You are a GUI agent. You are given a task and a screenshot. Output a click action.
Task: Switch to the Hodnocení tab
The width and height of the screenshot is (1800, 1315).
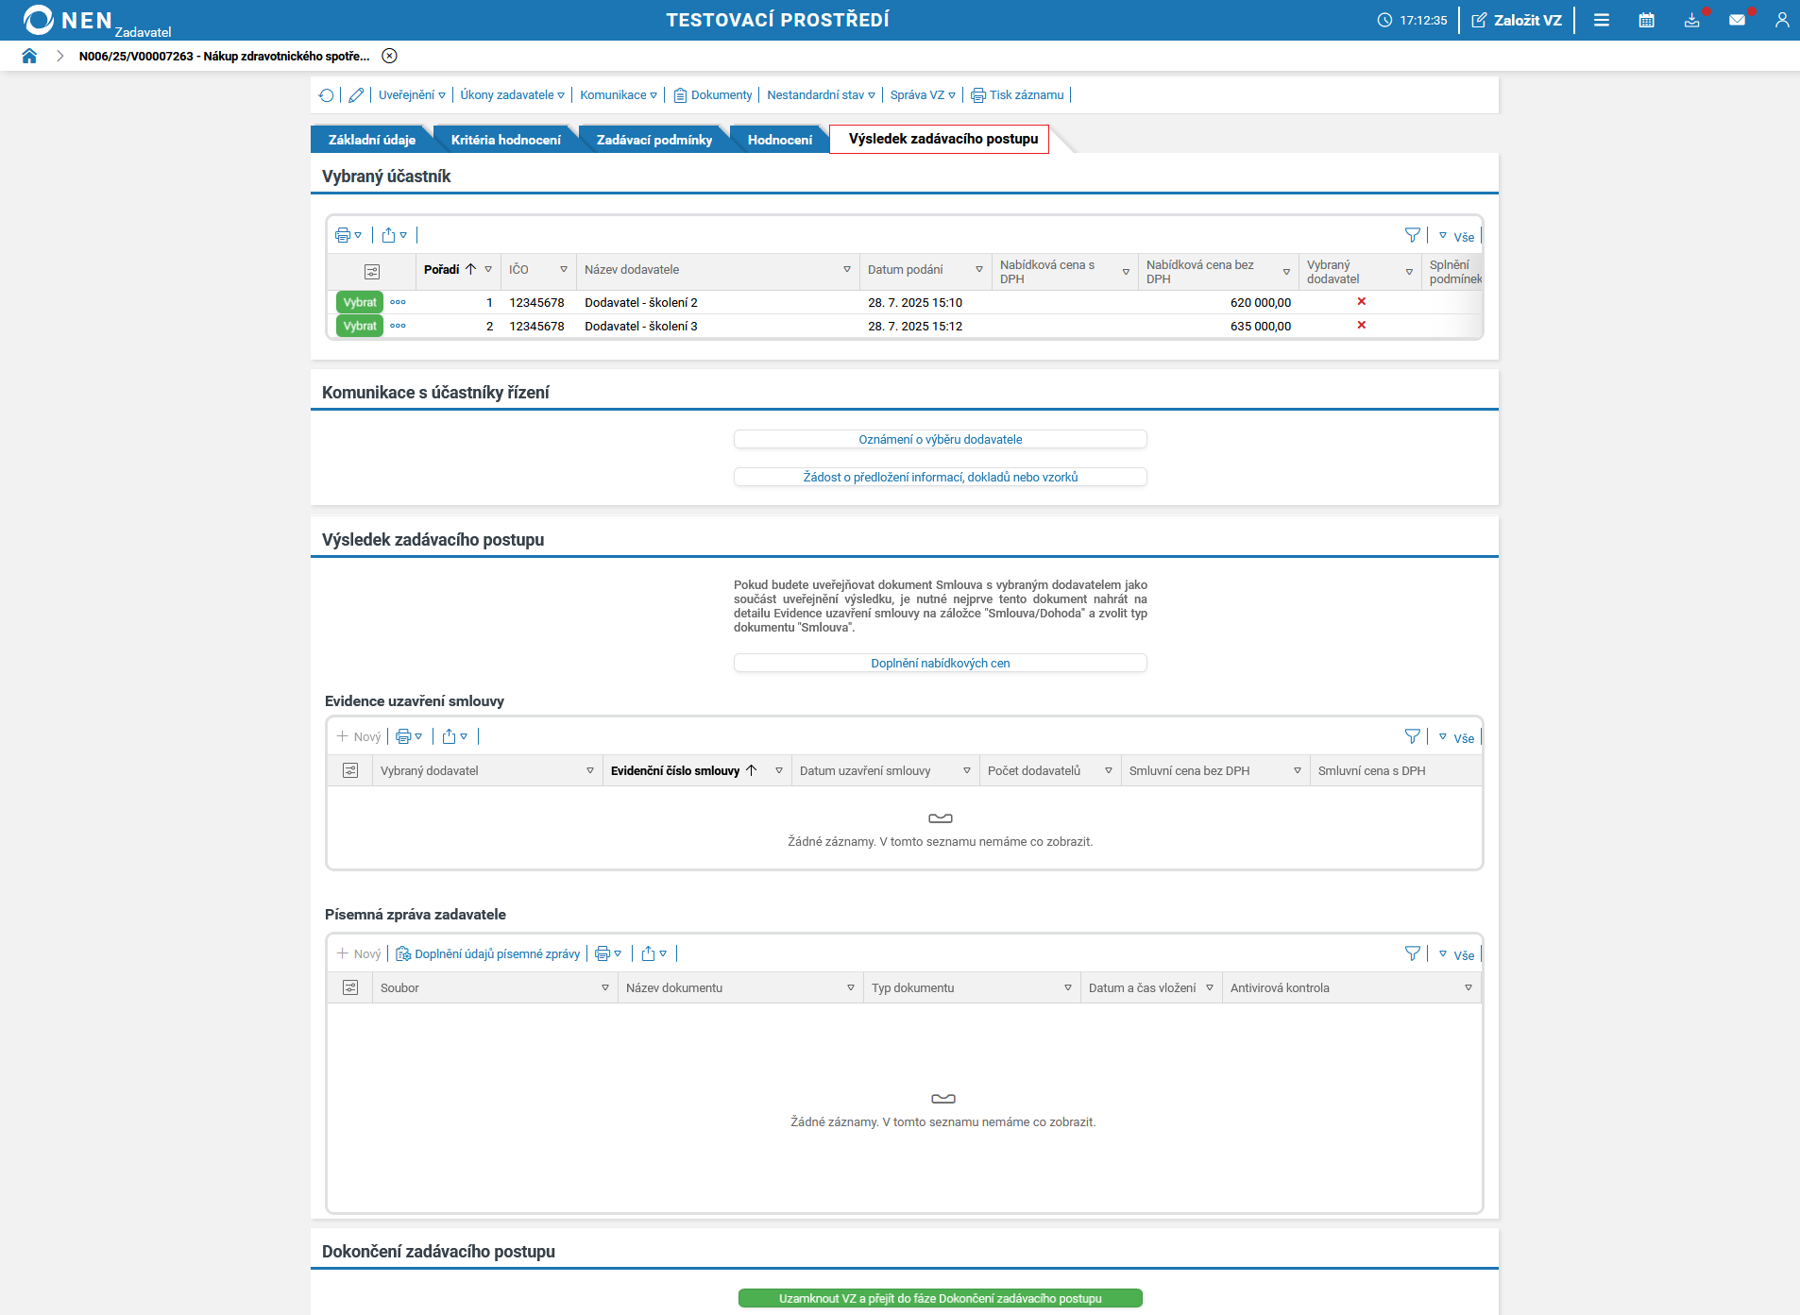pos(779,140)
